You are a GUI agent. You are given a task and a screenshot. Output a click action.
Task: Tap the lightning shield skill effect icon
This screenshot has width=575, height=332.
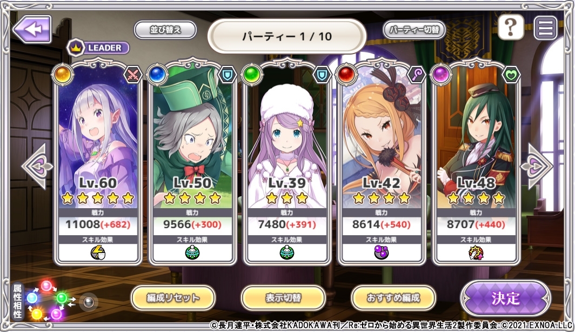tap(98, 253)
